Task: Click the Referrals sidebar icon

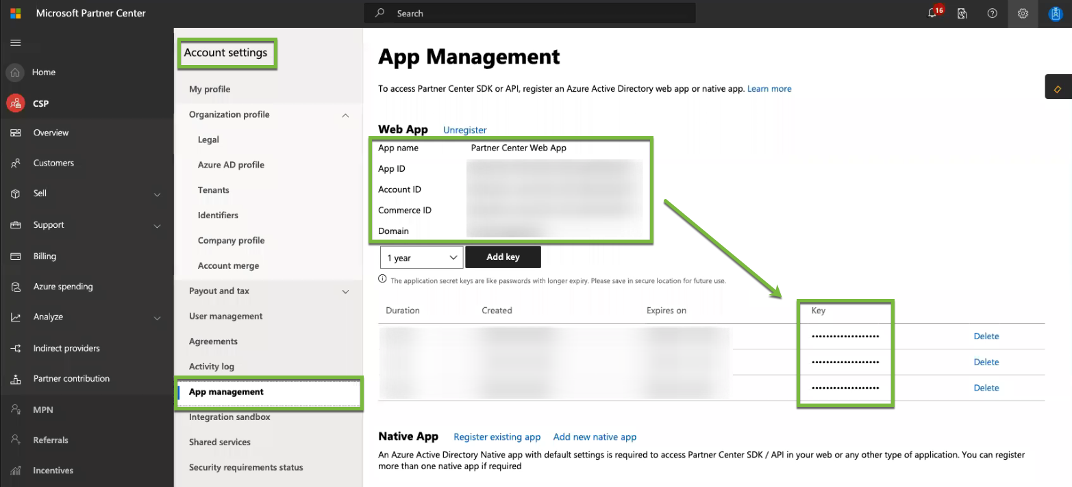Action: (x=15, y=440)
